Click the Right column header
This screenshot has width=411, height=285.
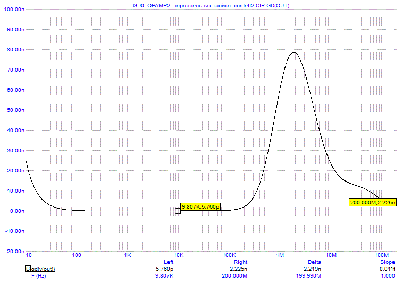click(x=241, y=262)
